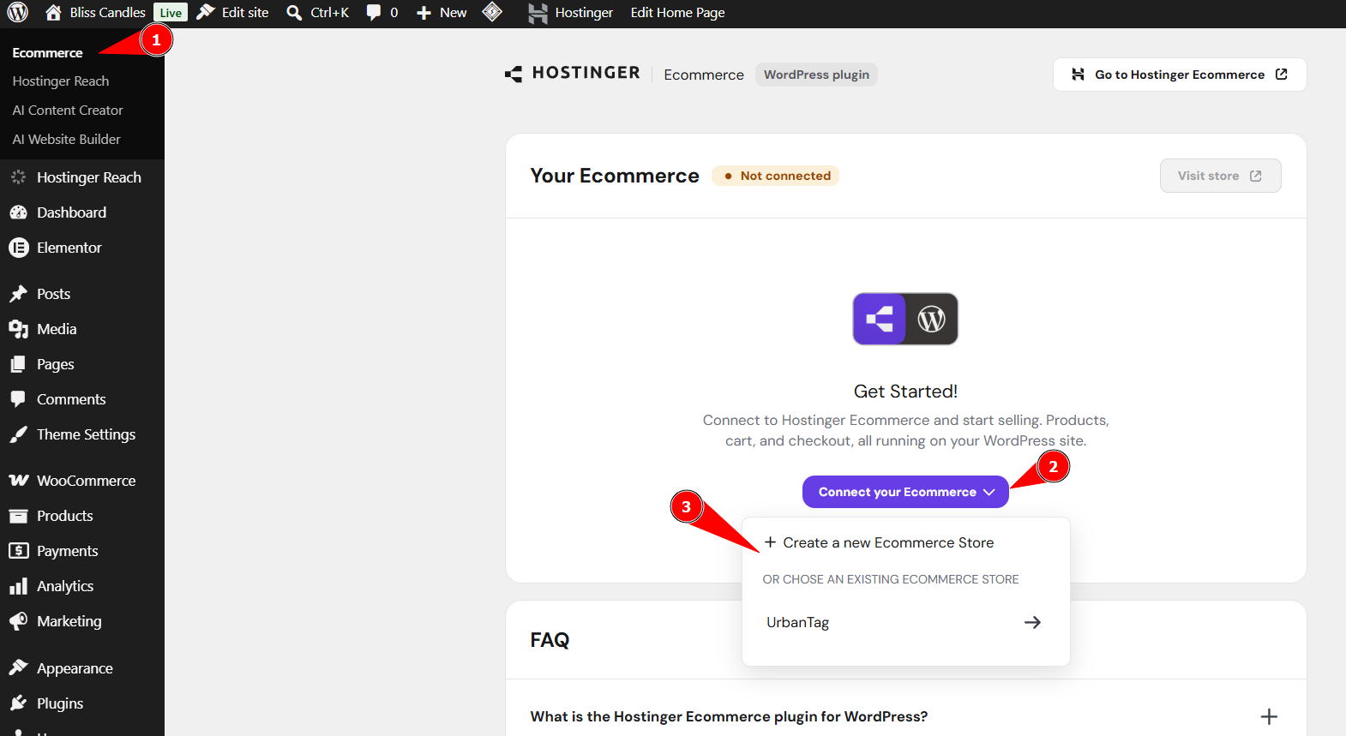
Task: Click the comments bubble icon in admin bar
Action: [x=374, y=13]
